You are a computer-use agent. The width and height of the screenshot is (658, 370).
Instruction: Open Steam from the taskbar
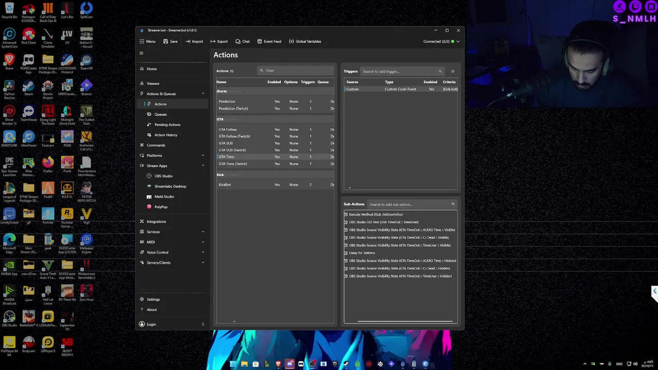[346, 364]
